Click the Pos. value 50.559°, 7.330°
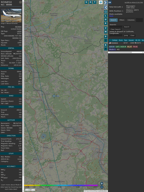This screenshot has width=144, height=192. (15, 63)
